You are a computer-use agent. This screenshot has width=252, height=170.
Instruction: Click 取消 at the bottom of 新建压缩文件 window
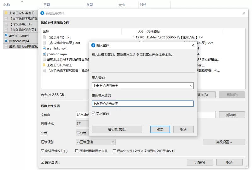pos(229,162)
